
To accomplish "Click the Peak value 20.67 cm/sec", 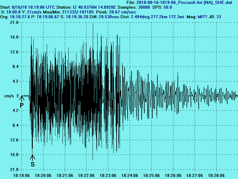I will pos(123,12).
